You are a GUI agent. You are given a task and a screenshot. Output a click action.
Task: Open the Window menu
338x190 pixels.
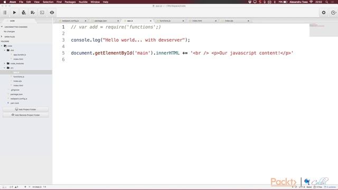pos(95,2)
